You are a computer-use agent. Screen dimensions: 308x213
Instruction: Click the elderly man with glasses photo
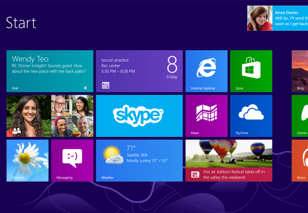click(x=62, y=106)
